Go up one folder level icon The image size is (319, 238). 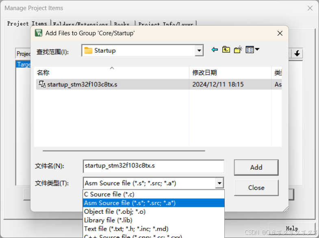click(226, 49)
